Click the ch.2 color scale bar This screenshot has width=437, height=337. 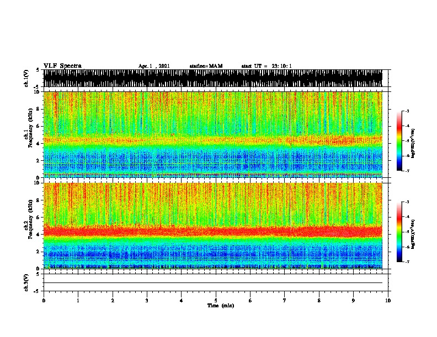[x=399, y=232]
